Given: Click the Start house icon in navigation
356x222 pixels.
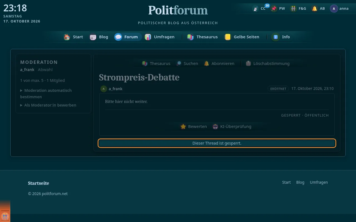Looking at the screenshot, I should [67, 37].
